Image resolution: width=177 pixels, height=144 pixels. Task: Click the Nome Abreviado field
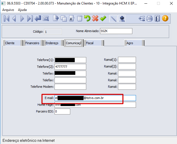pyautogui.click(x=116, y=31)
